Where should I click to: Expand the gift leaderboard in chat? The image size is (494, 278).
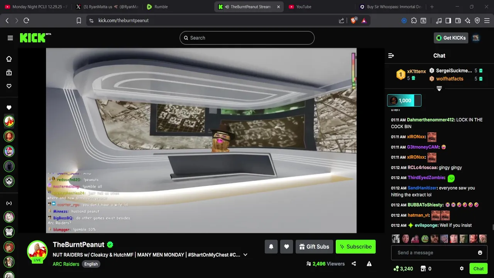(x=439, y=89)
